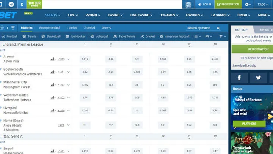Open +1365 more markets for Arsenal match
This screenshot has height=154, width=273.
tap(61, 59)
